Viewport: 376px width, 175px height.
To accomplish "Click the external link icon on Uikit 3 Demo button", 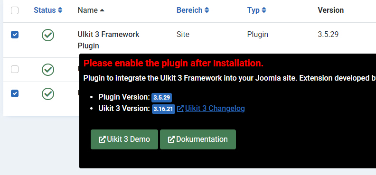I will click(102, 139).
